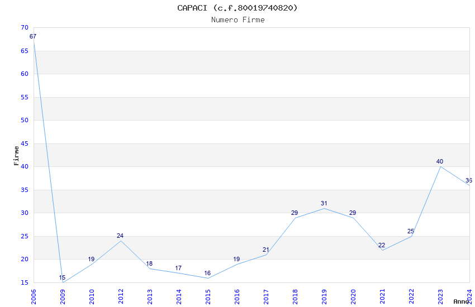Select year 2019 on the x-axis
This screenshot has height=307, width=475.
point(325,296)
